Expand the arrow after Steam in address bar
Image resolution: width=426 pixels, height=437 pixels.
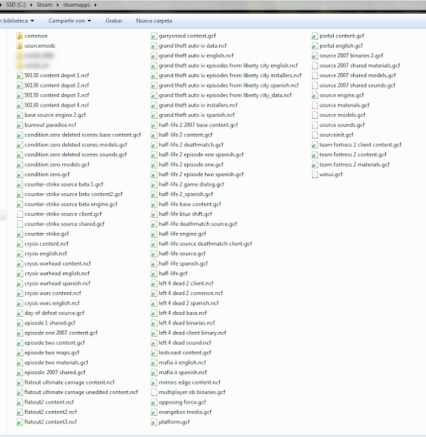tap(57, 5)
